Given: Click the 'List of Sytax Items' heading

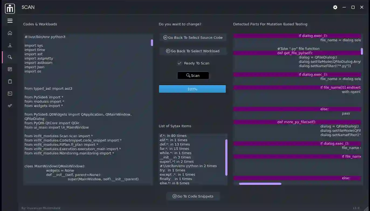Looking at the screenshot, I should 175,126.
